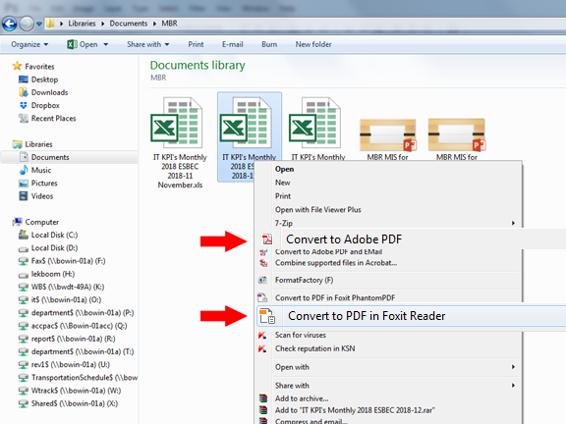Open Pictures library in the sidebar

click(x=38, y=184)
